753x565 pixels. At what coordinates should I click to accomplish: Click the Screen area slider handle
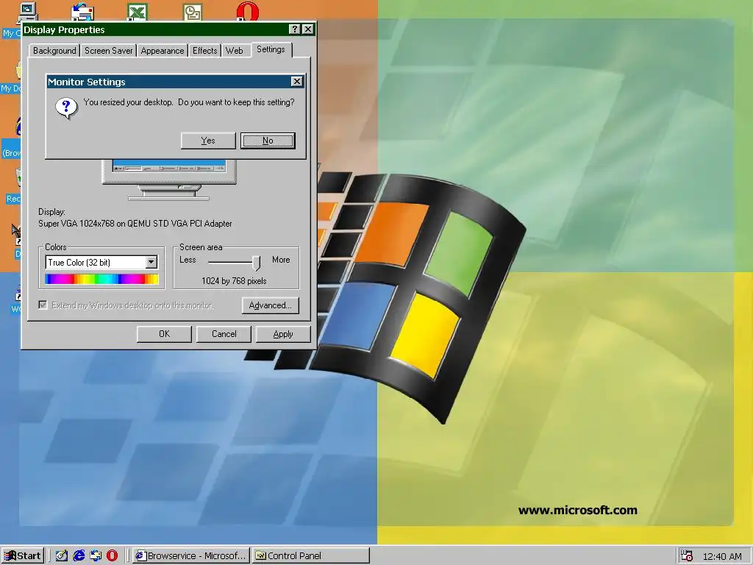coord(257,263)
